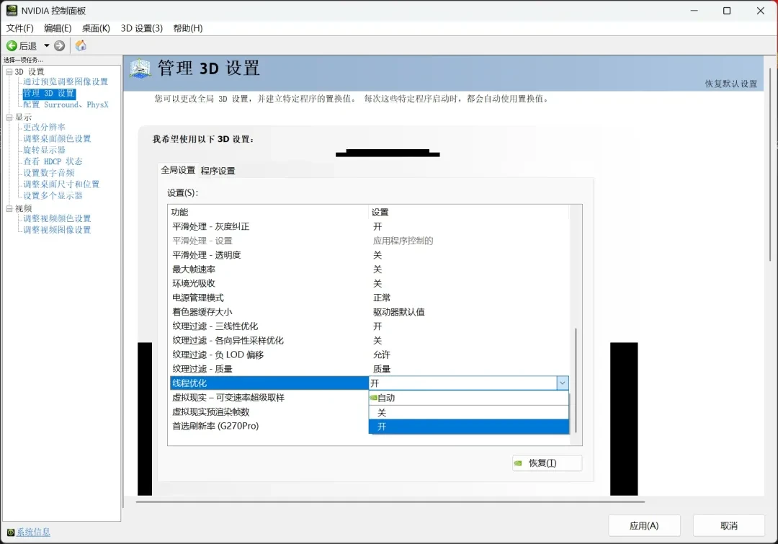Open the 桌面(K) menu
The height and width of the screenshot is (544, 778).
[96, 28]
